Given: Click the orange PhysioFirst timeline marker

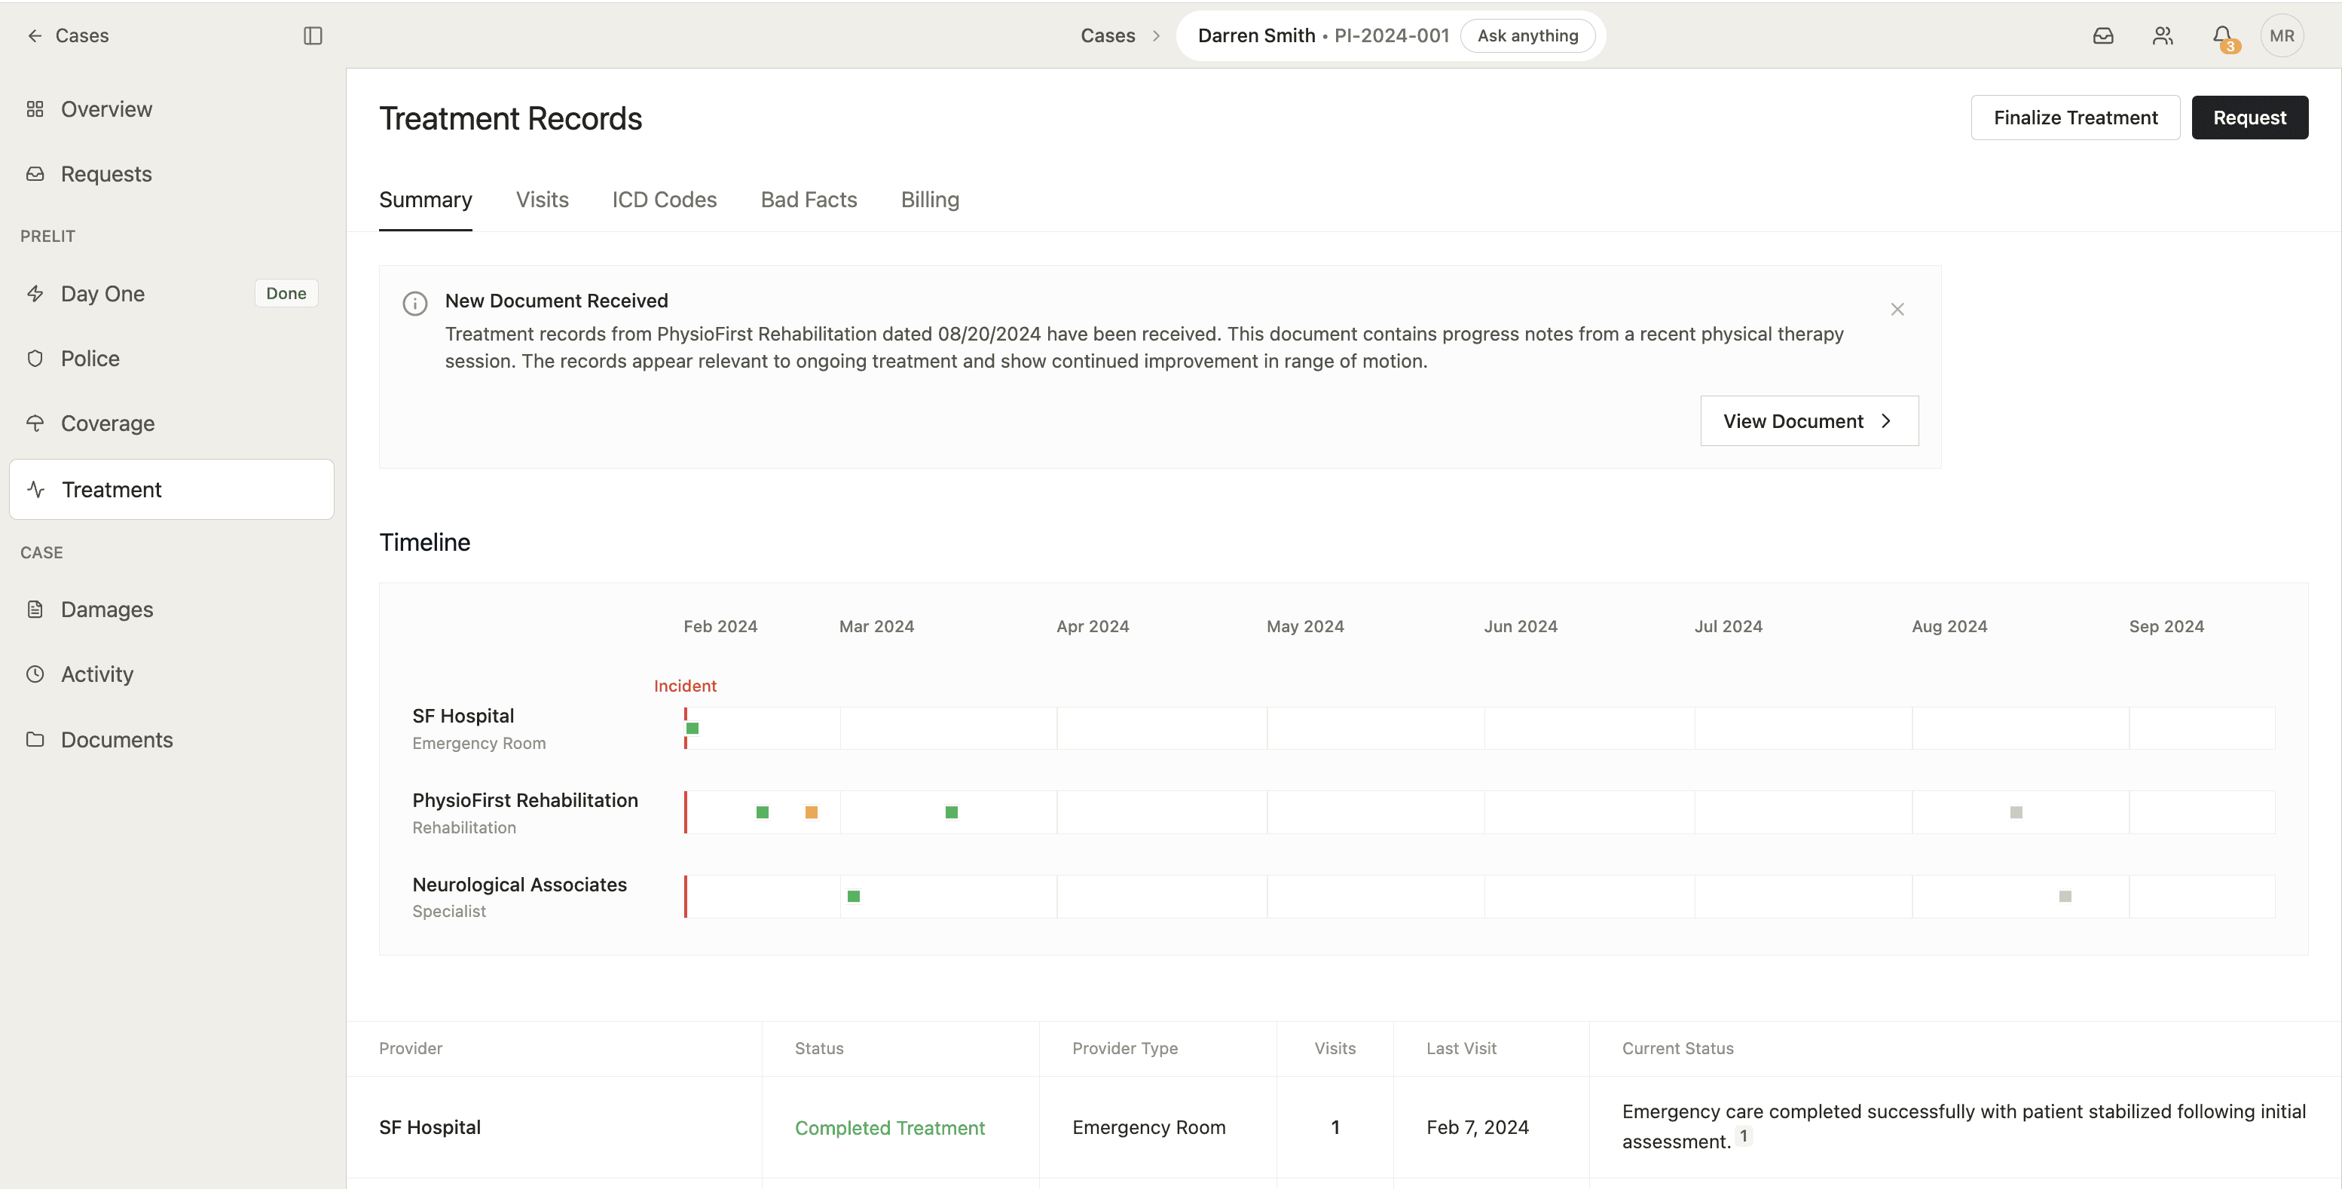Looking at the screenshot, I should coord(811,812).
